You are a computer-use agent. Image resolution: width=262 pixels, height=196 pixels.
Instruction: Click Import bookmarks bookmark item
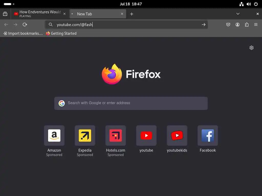23,33
